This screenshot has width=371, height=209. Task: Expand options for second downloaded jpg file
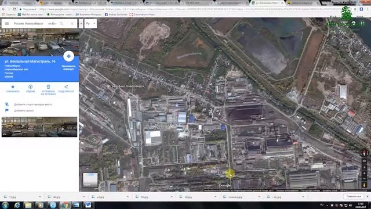click(x=83, y=197)
